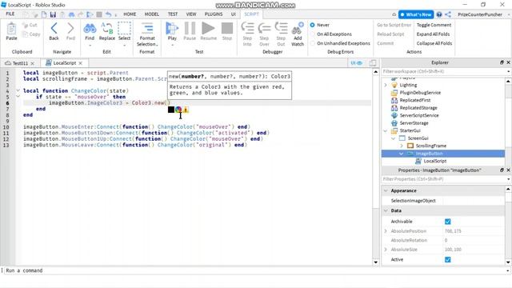Click the help question mark icon

[439, 14]
